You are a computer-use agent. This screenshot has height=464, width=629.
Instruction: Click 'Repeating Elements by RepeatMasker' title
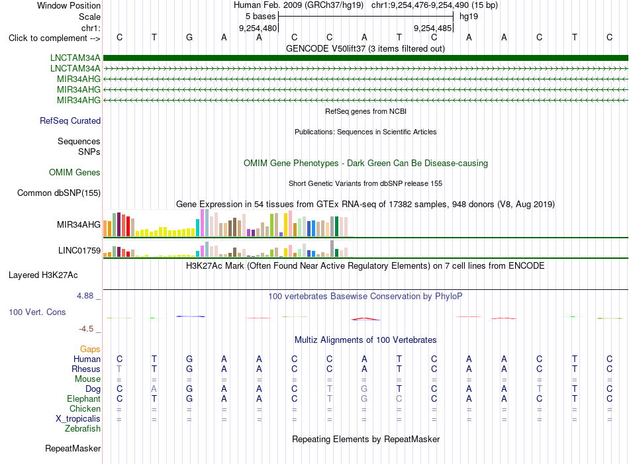366,439
